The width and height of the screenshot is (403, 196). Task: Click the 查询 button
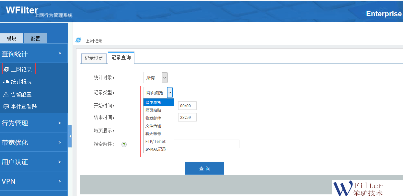[x=204, y=168]
